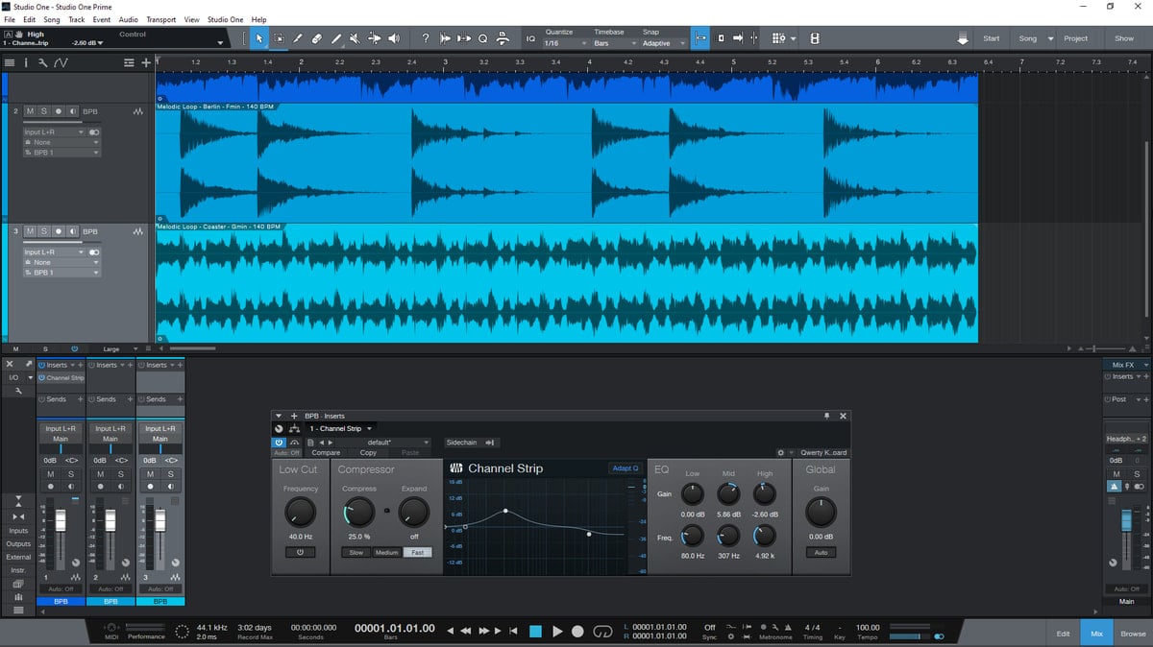This screenshot has height=647, width=1153.
Task: Open Song dropdown arrow at top right
Action: (x=1051, y=38)
